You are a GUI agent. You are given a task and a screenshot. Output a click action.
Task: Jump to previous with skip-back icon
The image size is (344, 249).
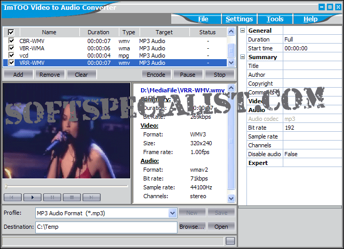(12, 197)
